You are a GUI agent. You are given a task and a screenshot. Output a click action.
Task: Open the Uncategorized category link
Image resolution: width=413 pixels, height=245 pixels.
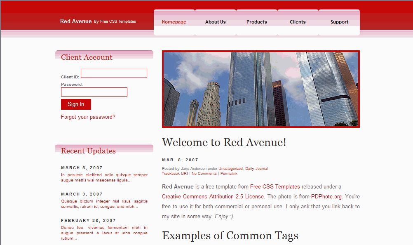[x=230, y=169]
